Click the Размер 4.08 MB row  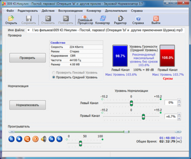76,64
